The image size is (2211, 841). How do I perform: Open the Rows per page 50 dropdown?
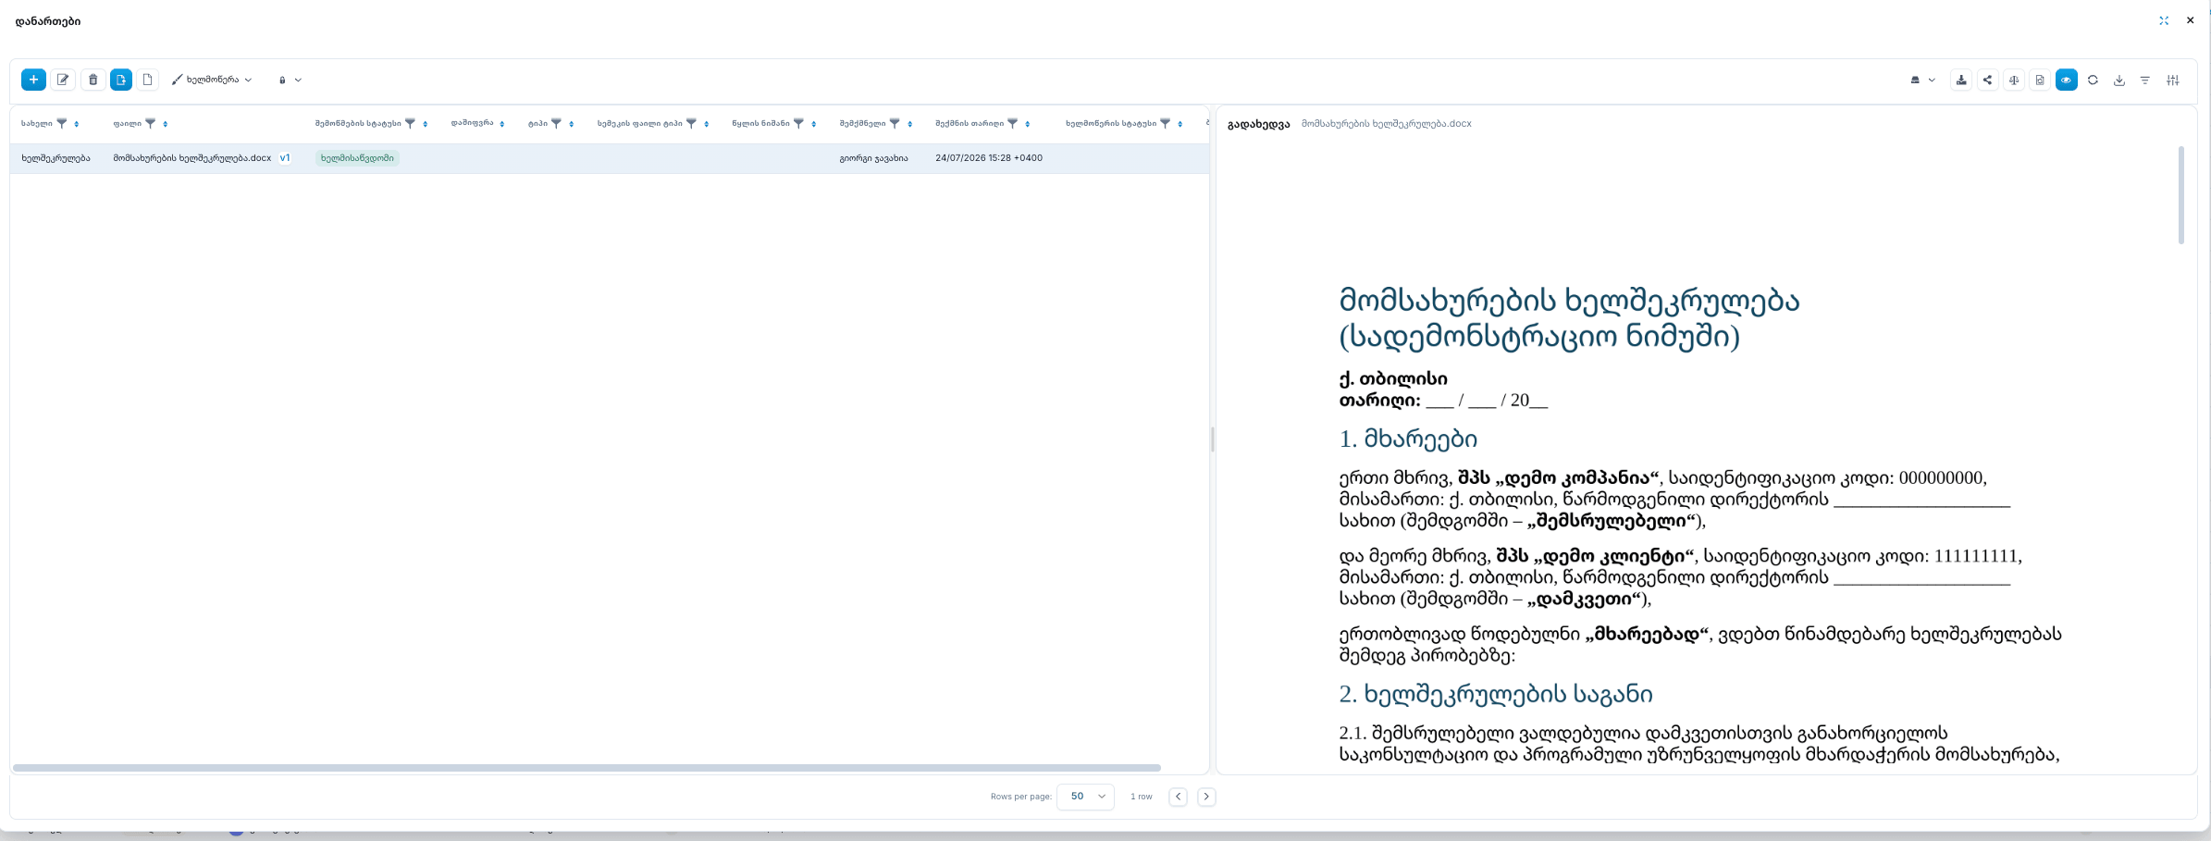[x=1087, y=797]
